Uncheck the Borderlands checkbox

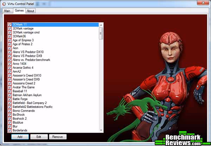10,130
